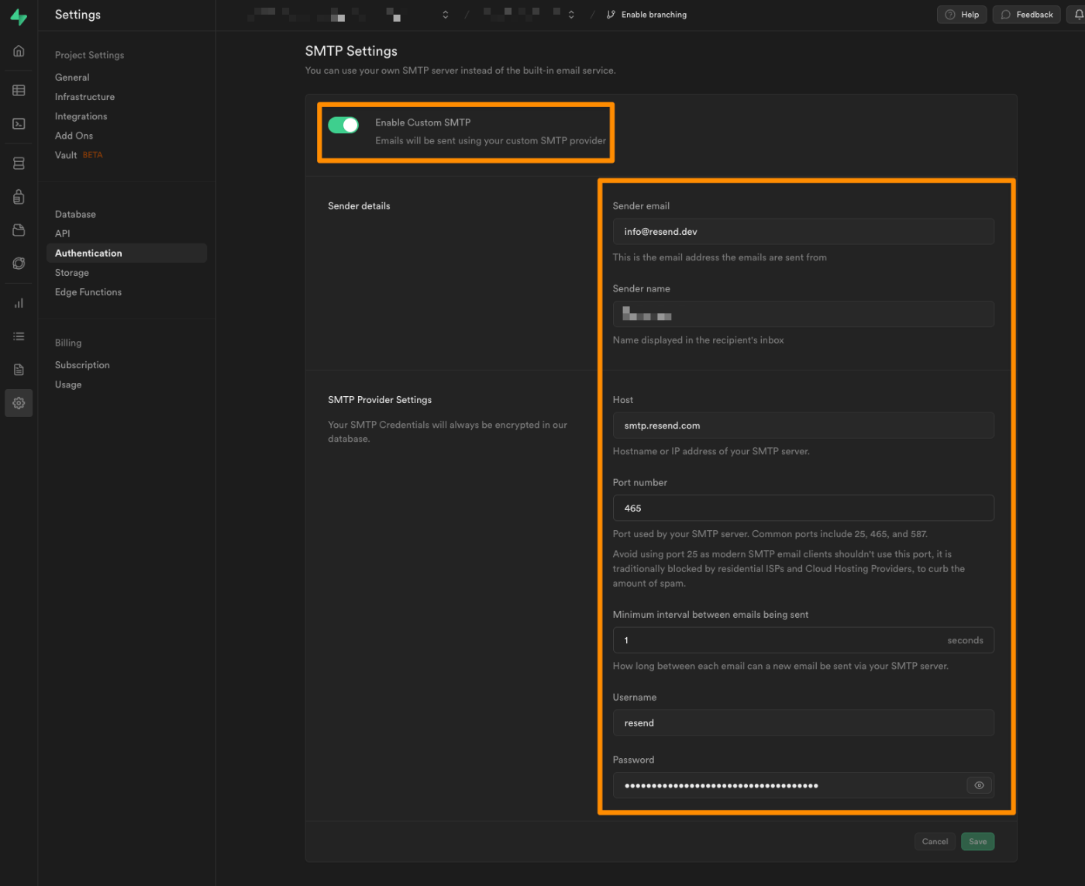1085x886 pixels.
Task: Select Authentication settings item
Action: (126, 253)
